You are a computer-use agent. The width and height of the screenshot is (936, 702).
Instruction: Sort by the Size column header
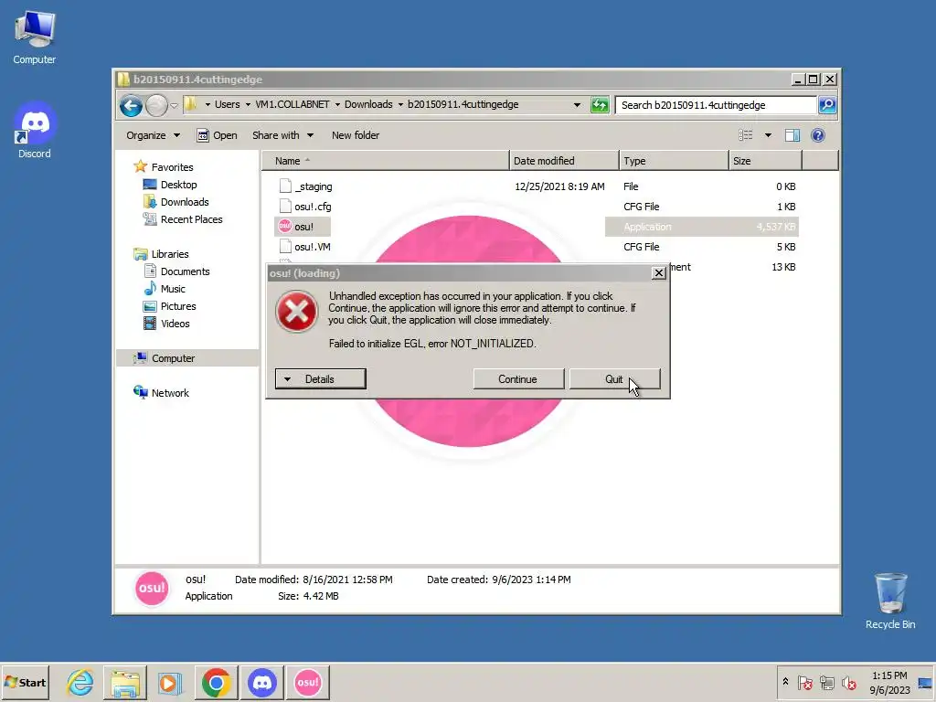[765, 161]
